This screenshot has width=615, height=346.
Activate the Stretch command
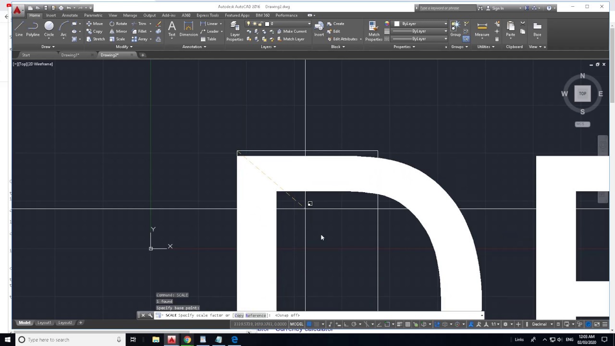96,39
